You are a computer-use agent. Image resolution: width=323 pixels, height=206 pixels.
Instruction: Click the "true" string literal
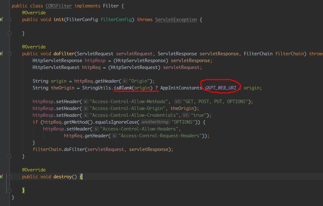[x=198, y=115]
